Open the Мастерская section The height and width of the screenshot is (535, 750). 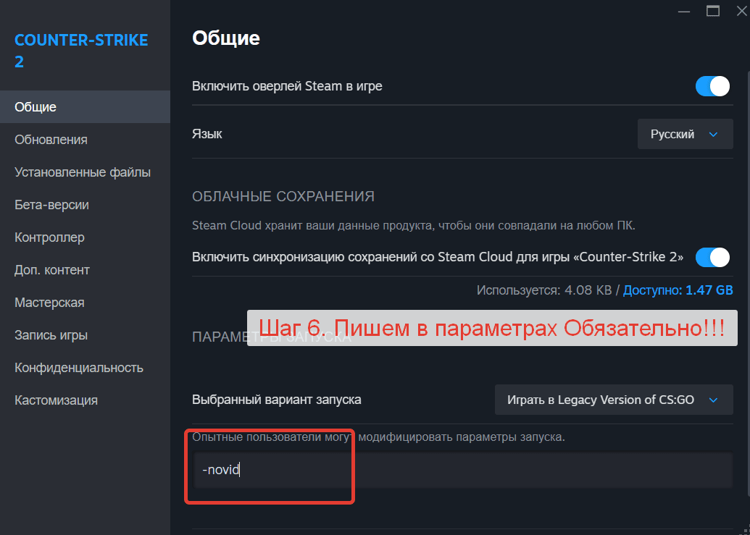pos(49,303)
